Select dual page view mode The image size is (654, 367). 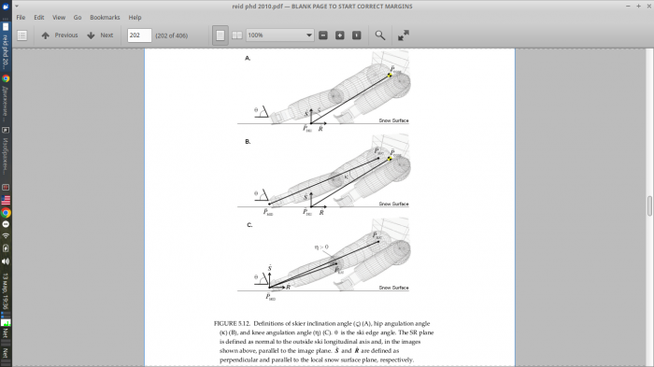tap(237, 35)
